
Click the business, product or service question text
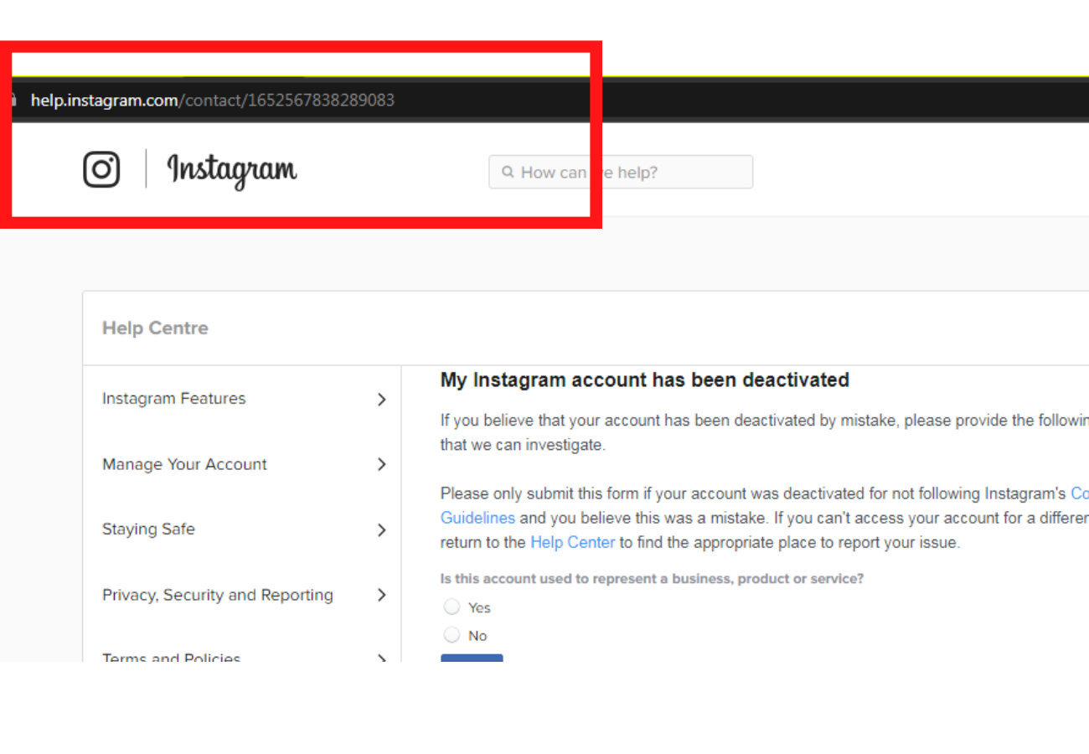(x=652, y=578)
